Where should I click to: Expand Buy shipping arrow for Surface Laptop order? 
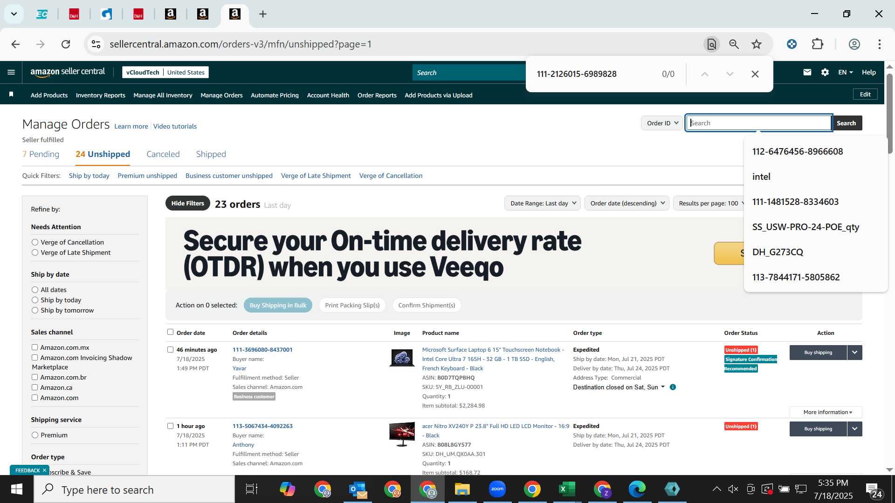pyautogui.click(x=855, y=353)
